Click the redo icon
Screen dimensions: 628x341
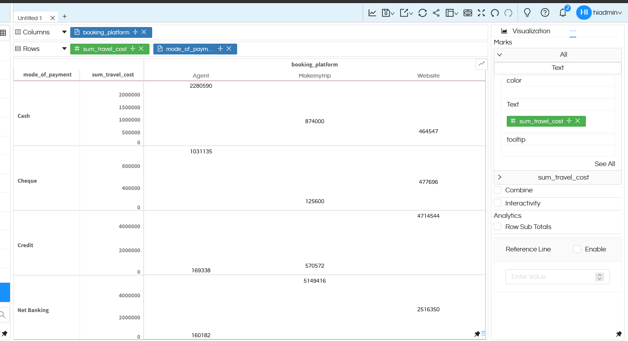[x=508, y=13]
